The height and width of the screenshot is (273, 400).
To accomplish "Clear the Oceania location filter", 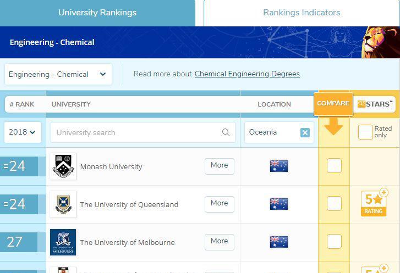I will point(305,132).
